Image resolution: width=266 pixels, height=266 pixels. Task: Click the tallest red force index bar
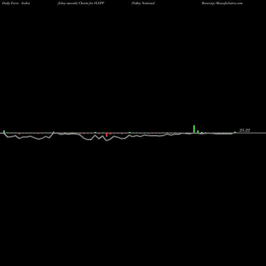click(106, 135)
